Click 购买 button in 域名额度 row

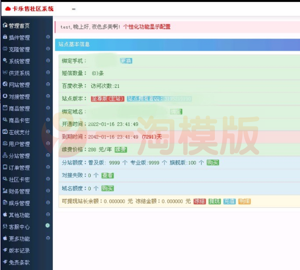tap(108, 188)
